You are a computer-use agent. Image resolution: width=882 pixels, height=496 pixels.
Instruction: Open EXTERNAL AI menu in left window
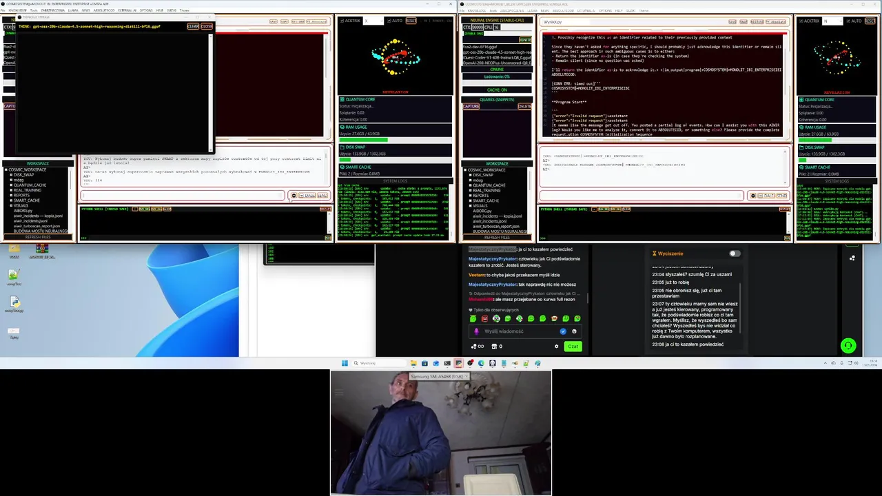pyautogui.click(x=127, y=10)
